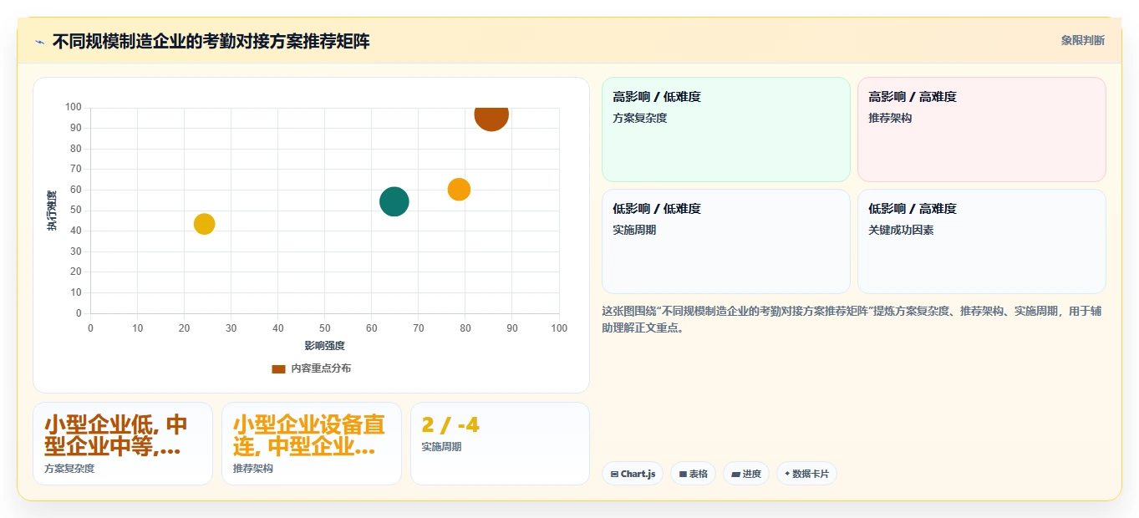1139x518 pixels.
Task: Click the 2 / -4 实施周期 card
Action: 500,444
